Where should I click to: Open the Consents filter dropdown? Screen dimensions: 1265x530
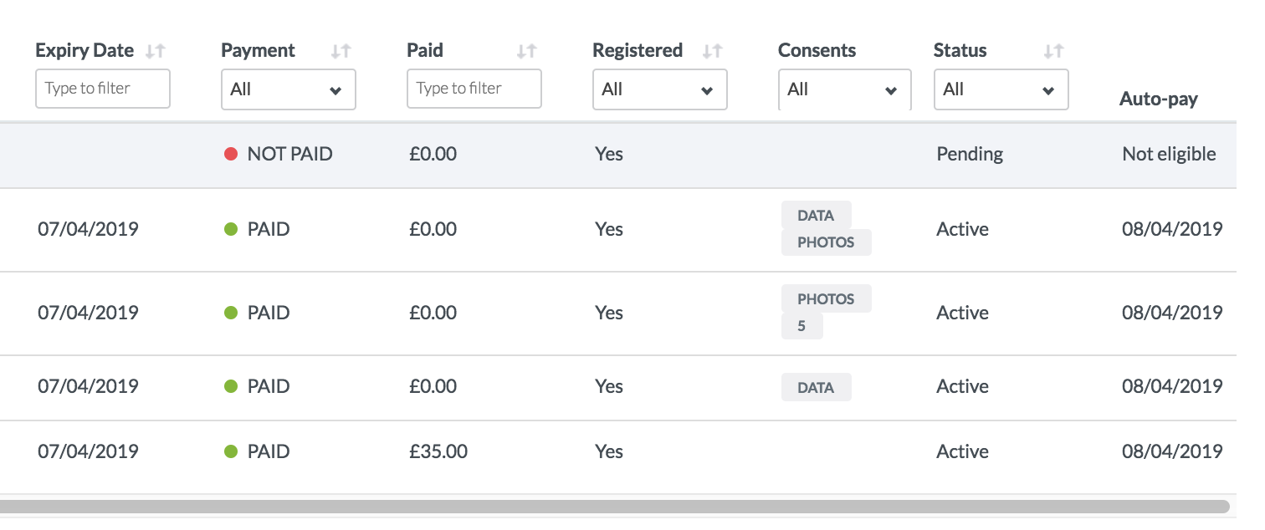coord(844,89)
